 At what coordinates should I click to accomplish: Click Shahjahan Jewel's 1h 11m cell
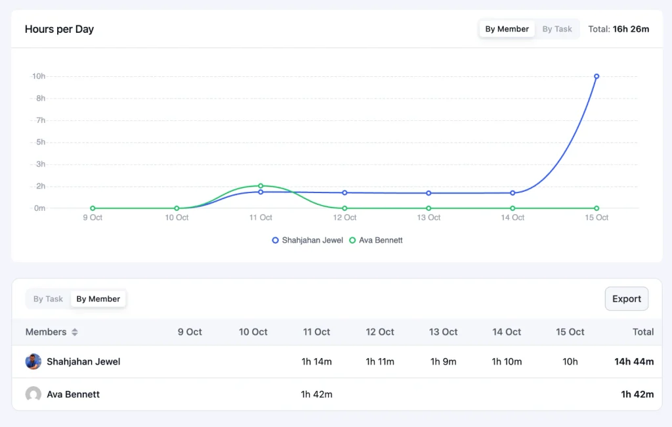(x=380, y=362)
